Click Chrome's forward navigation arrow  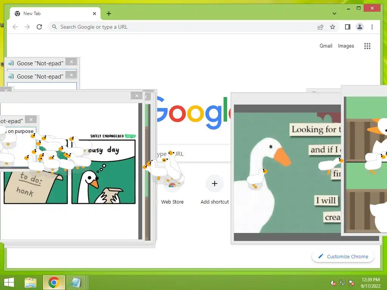pos(27,27)
